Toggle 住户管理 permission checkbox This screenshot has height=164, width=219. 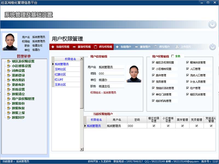tap(188, 88)
